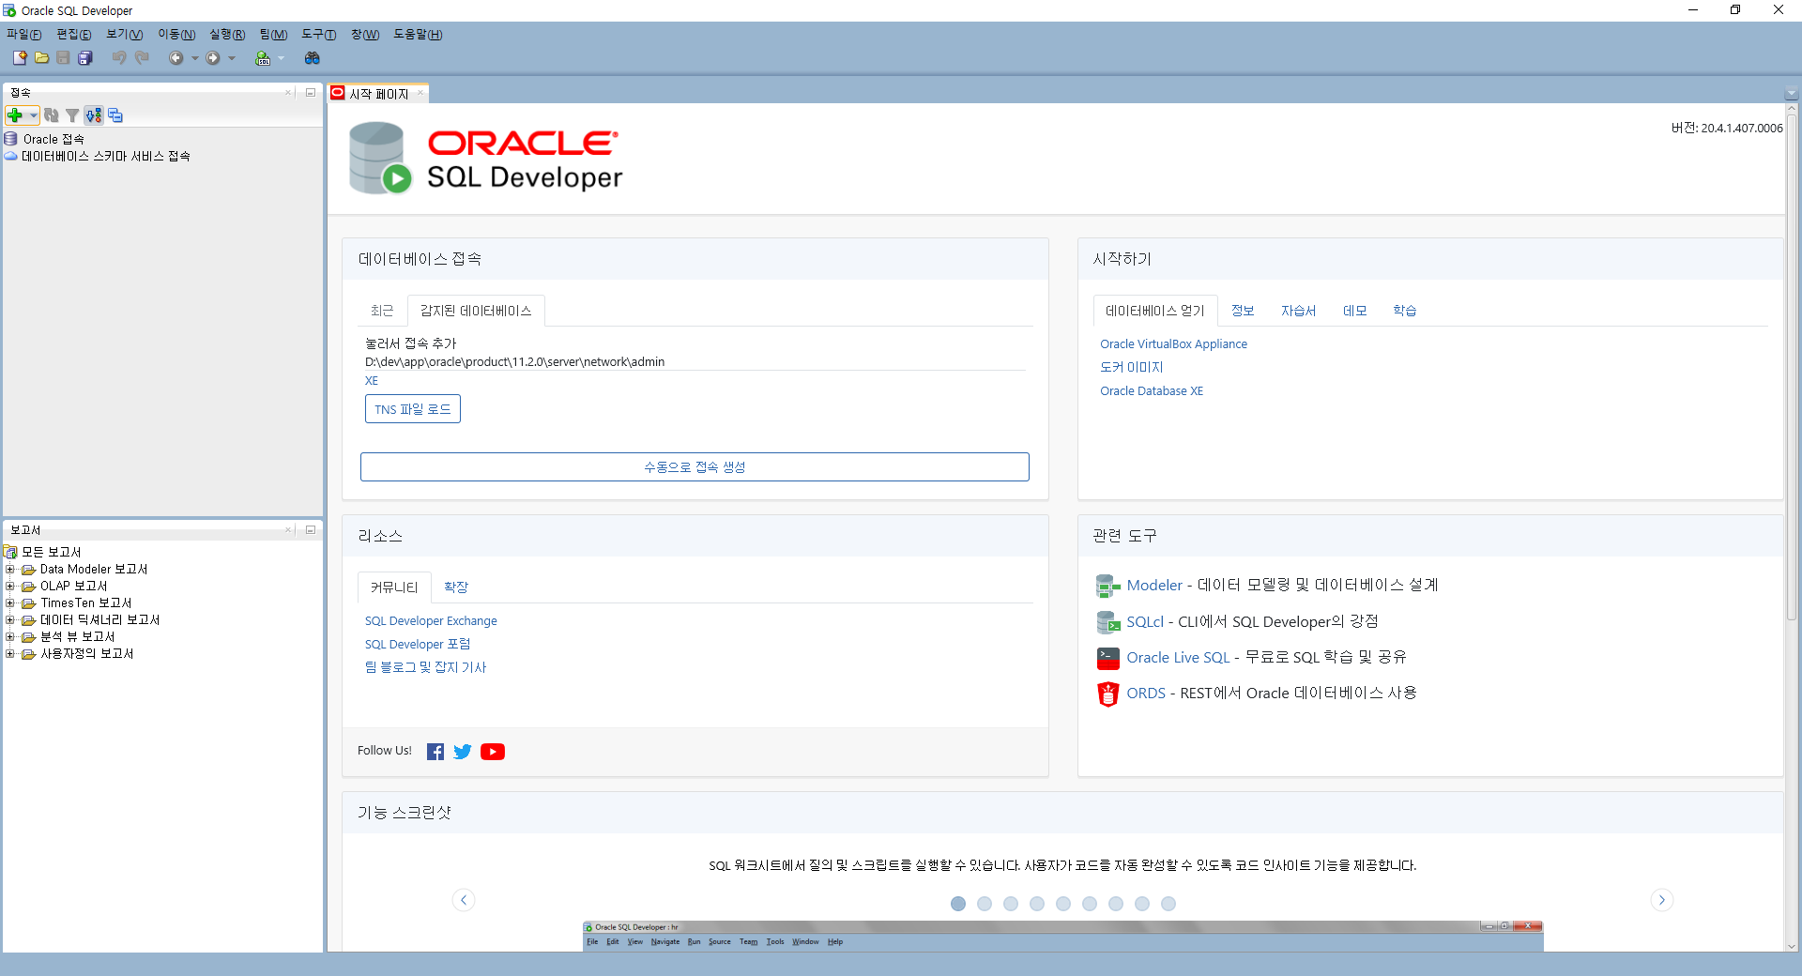Go to previous feature screenshot arrow

click(x=464, y=900)
